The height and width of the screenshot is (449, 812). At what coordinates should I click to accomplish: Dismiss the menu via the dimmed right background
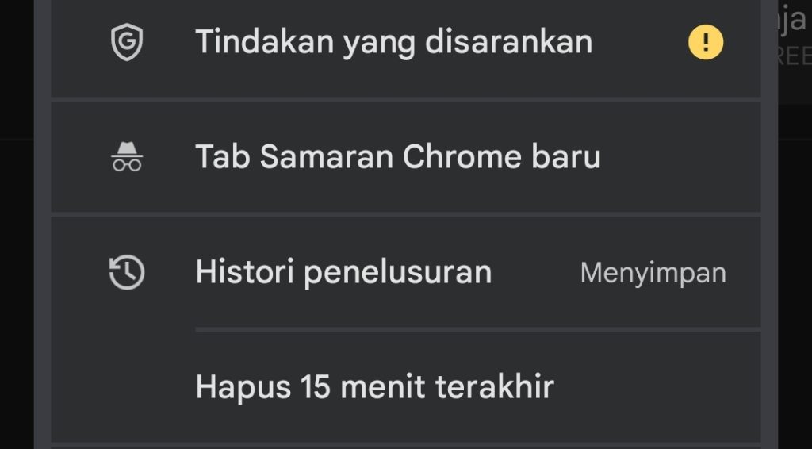[793, 278]
